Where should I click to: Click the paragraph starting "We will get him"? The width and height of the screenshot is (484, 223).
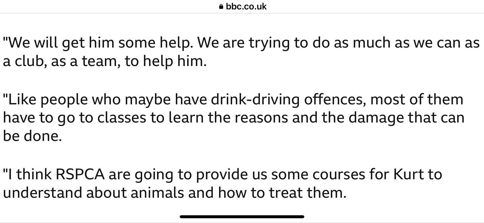[x=241, y=52]
